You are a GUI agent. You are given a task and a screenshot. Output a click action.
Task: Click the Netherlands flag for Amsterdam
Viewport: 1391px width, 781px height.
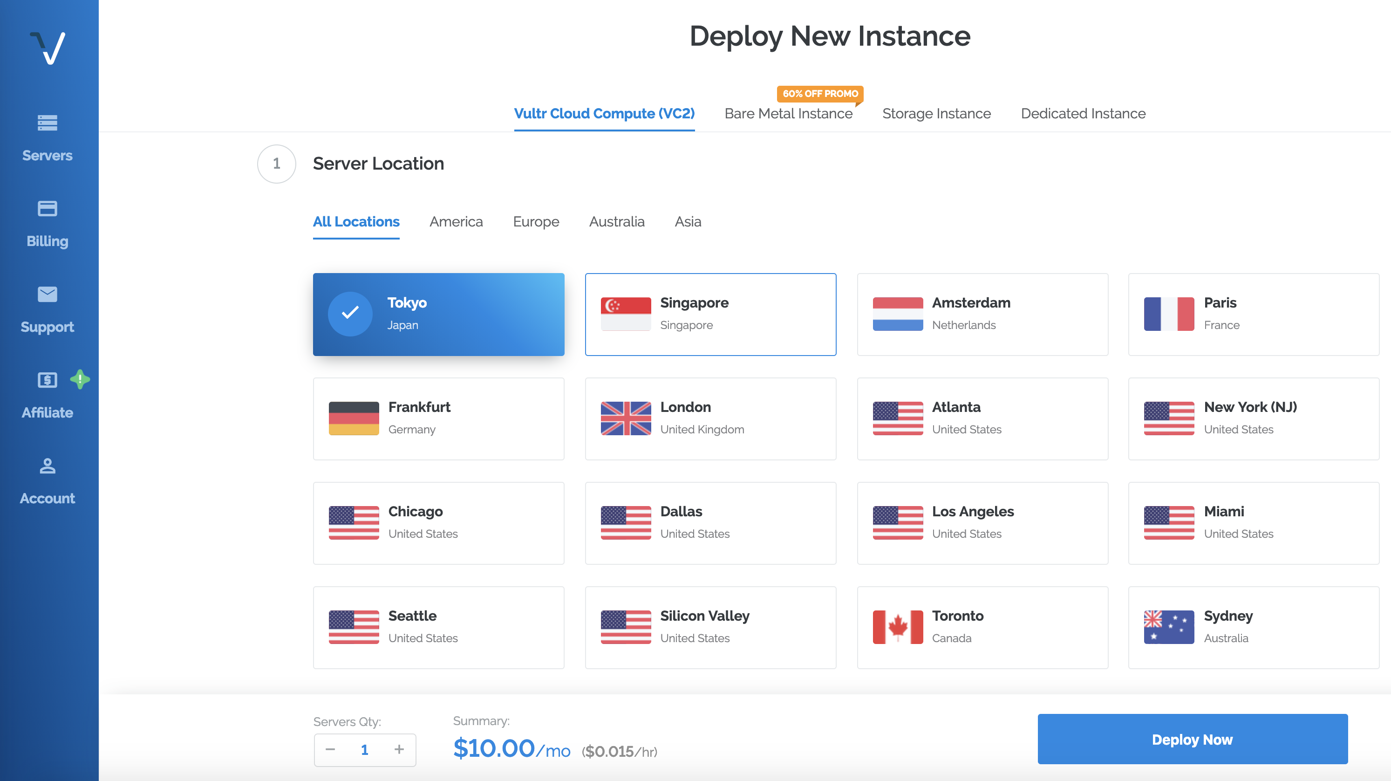click(x=898, y=314)
